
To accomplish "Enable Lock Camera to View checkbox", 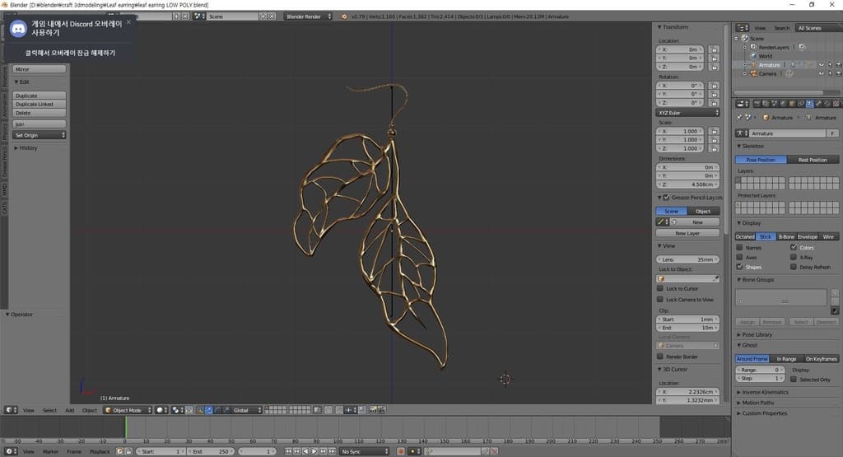I will pos(660,300).
